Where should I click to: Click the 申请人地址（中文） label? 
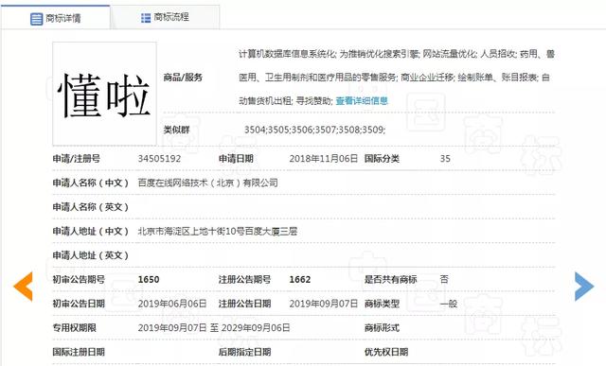pyautogui.click(x=91, y=232)
